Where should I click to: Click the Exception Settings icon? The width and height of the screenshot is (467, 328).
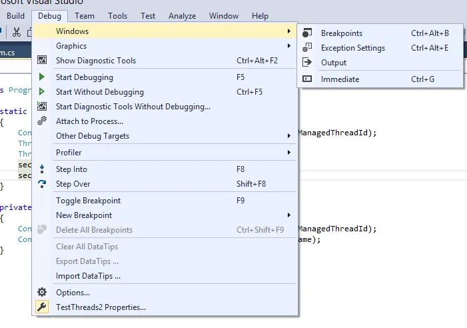pos(307,47)
